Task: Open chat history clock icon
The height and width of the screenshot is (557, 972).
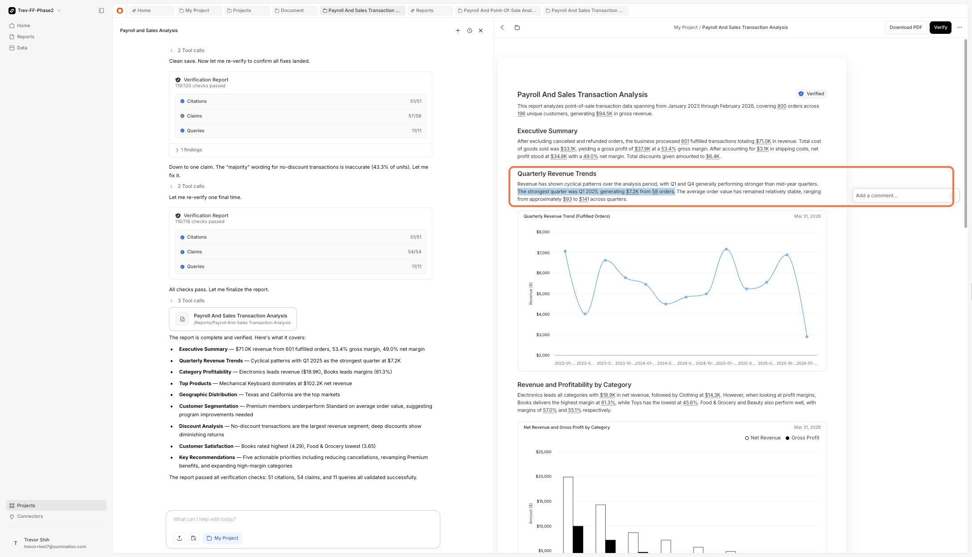Action: [x=469, y=30]
